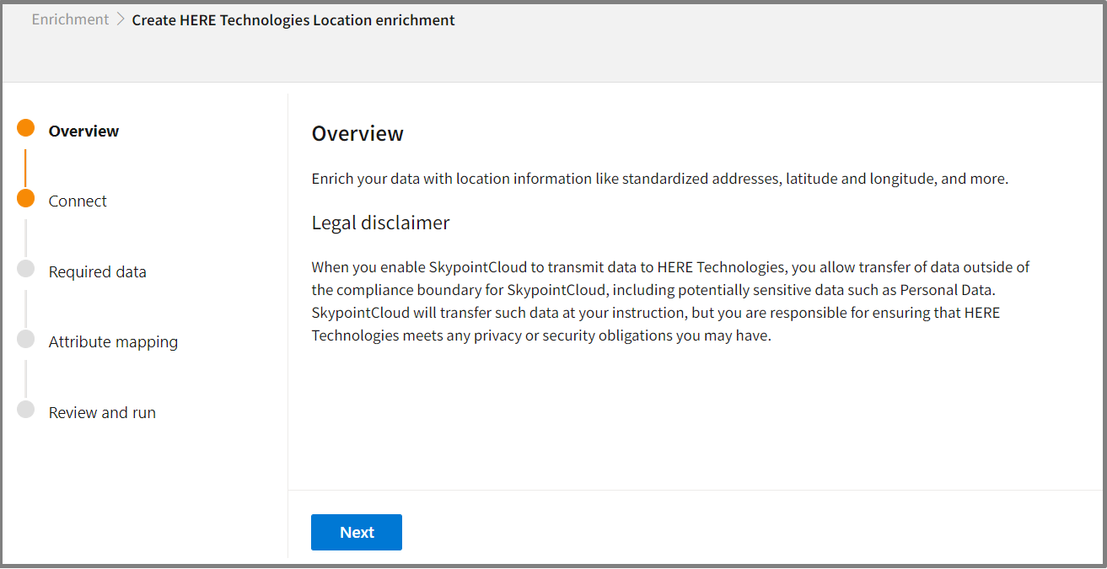
Task: Click the enrichment description sentence under Overview
Action: pyautogui.click(x=659, y=179)
